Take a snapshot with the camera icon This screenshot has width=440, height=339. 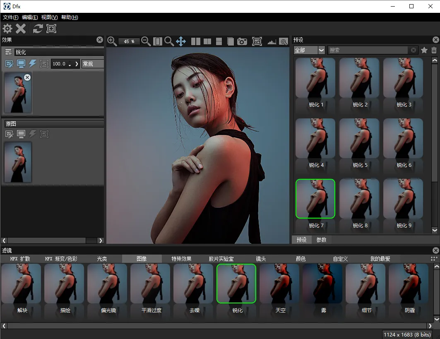coord(242,41)
